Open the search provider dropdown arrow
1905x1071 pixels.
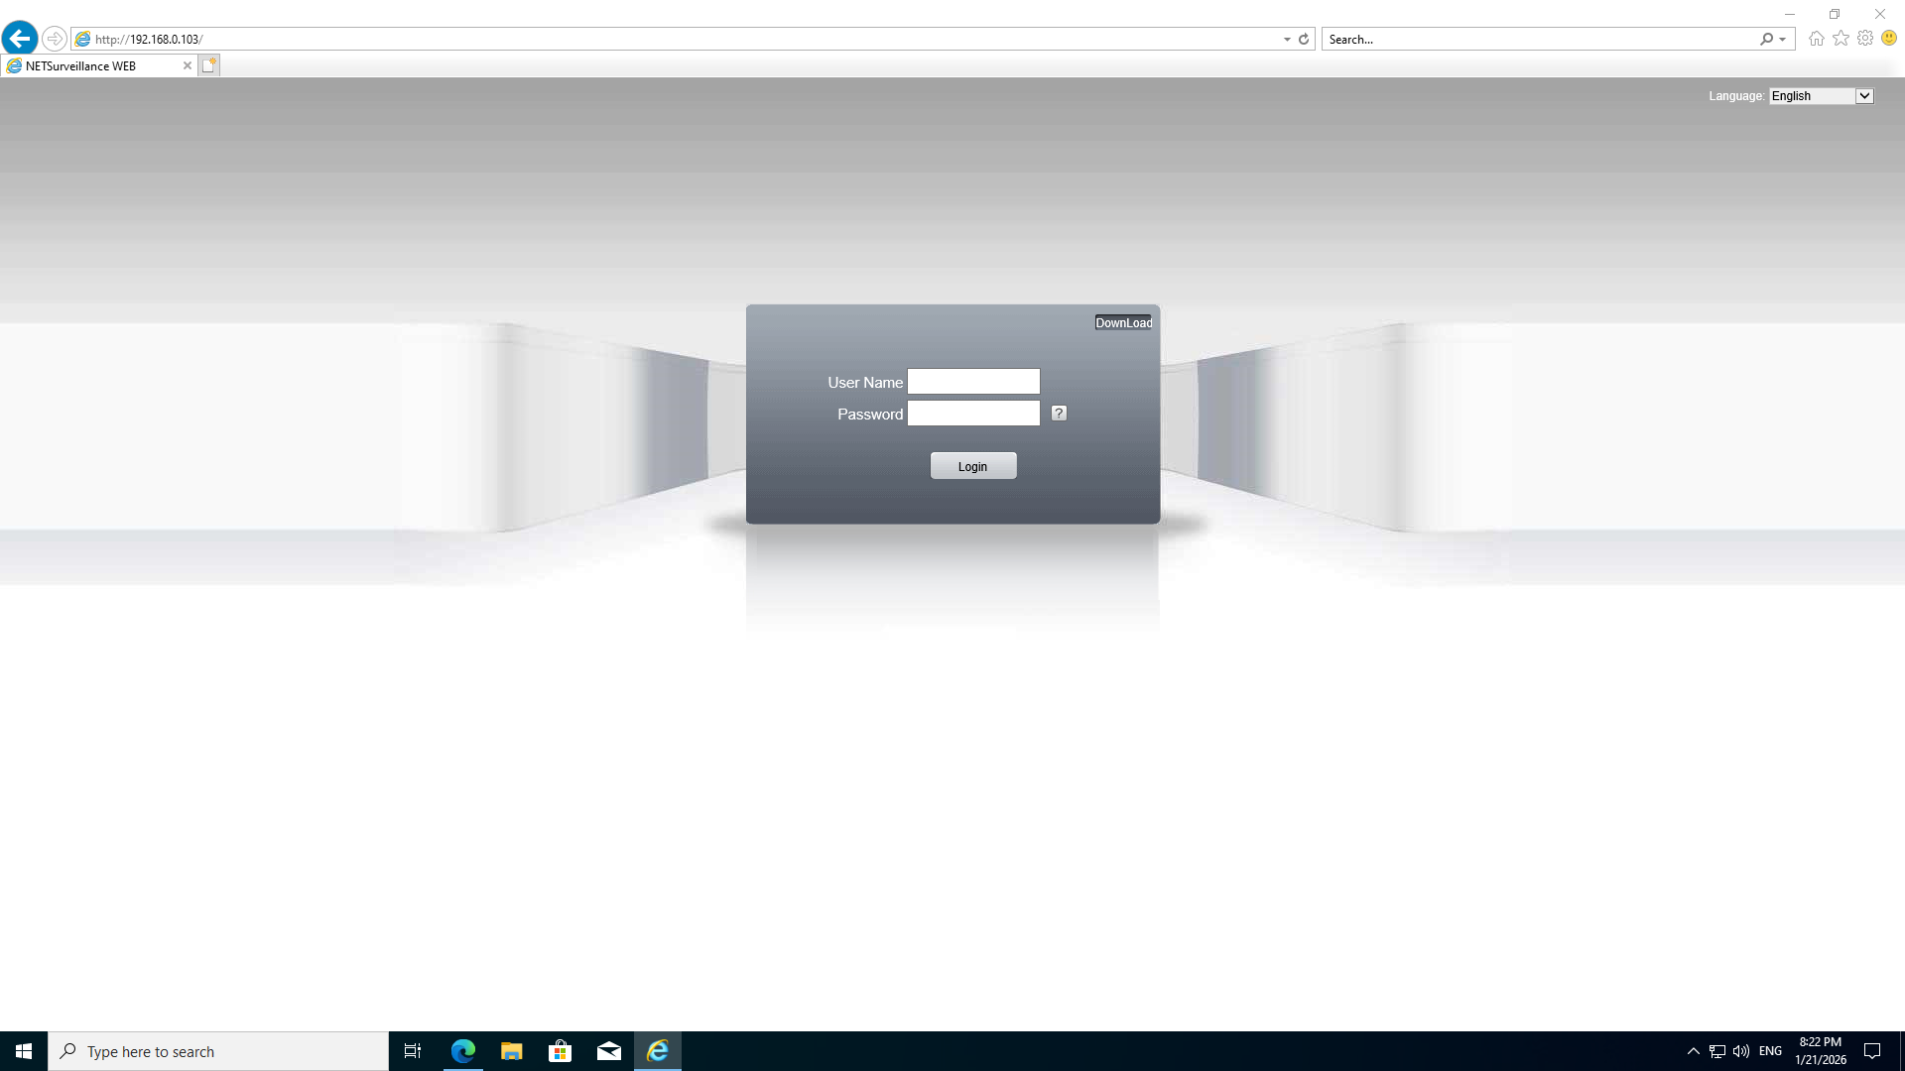pyautogui.click(x=1783, y=39)
